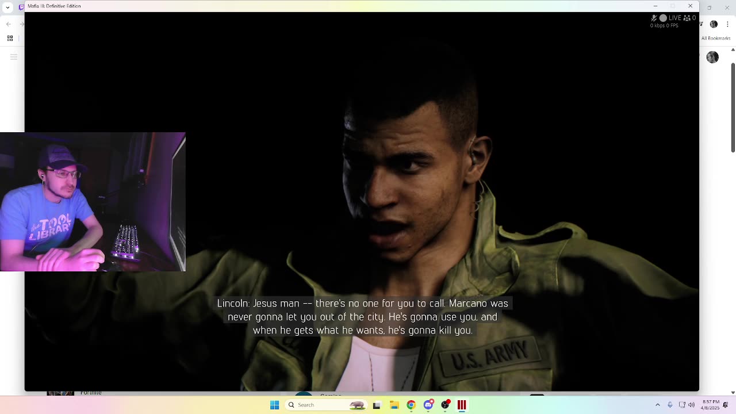Open the Chrome profile avatar in toolbar
This screenshot has width=736, height=414.
714,24
